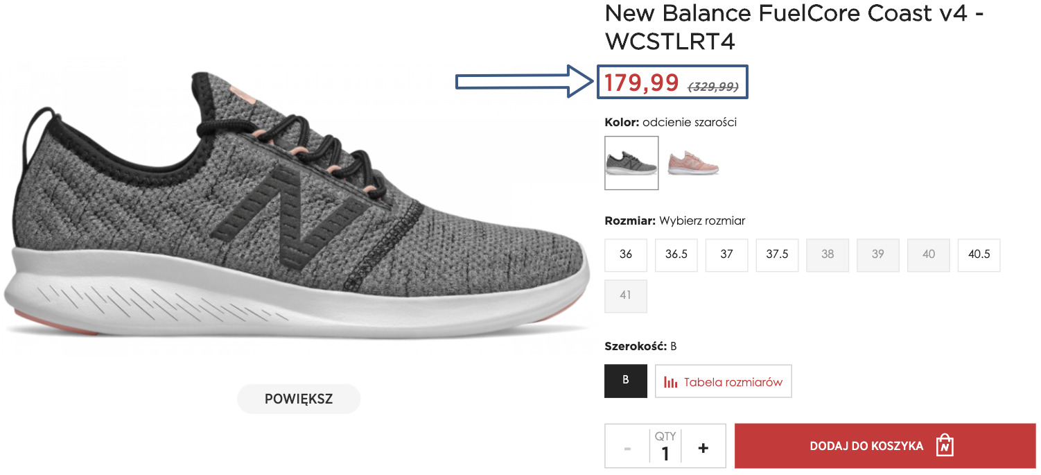Viewport: 1041px width, 475px height.
Task: Select size 37
Action: 726,254
